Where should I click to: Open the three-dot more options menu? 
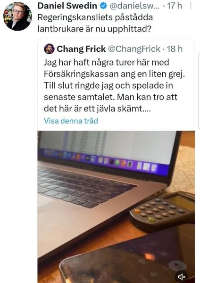point(190,6)
